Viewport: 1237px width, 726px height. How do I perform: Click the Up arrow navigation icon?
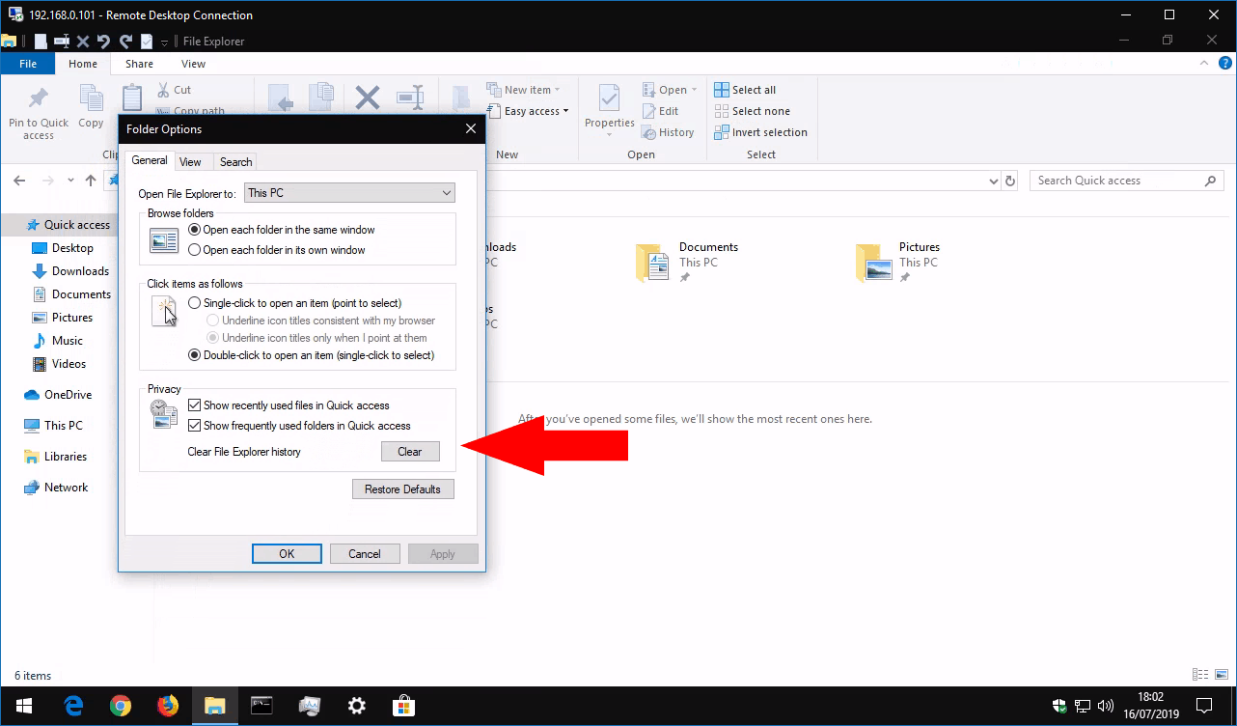tap(91, 181)
